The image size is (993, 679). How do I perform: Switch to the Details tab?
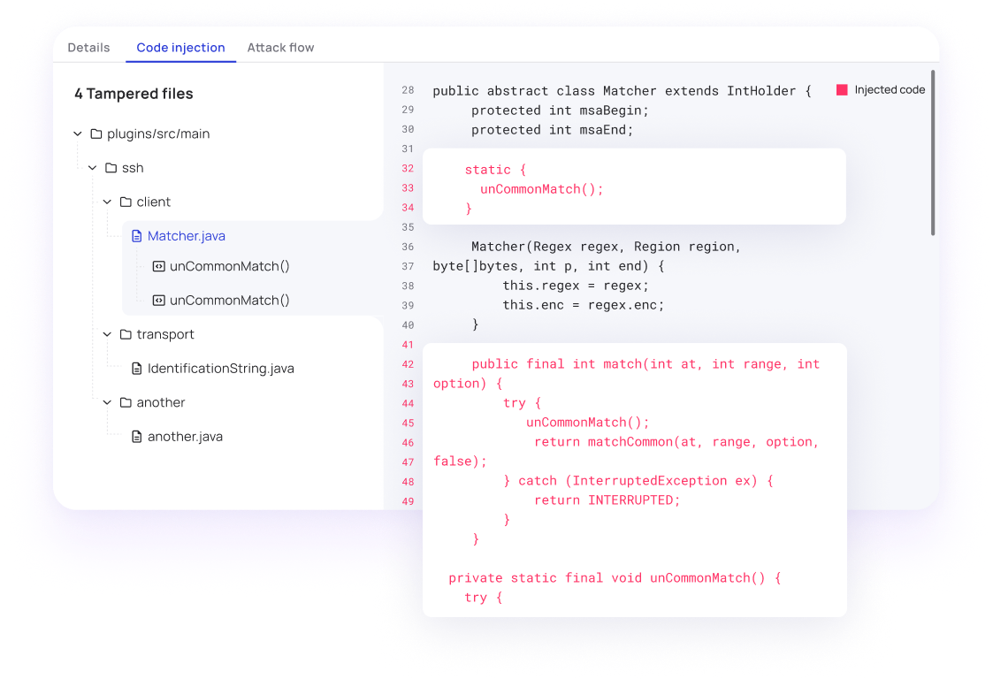pyautogui.click(x=88, y=48)
